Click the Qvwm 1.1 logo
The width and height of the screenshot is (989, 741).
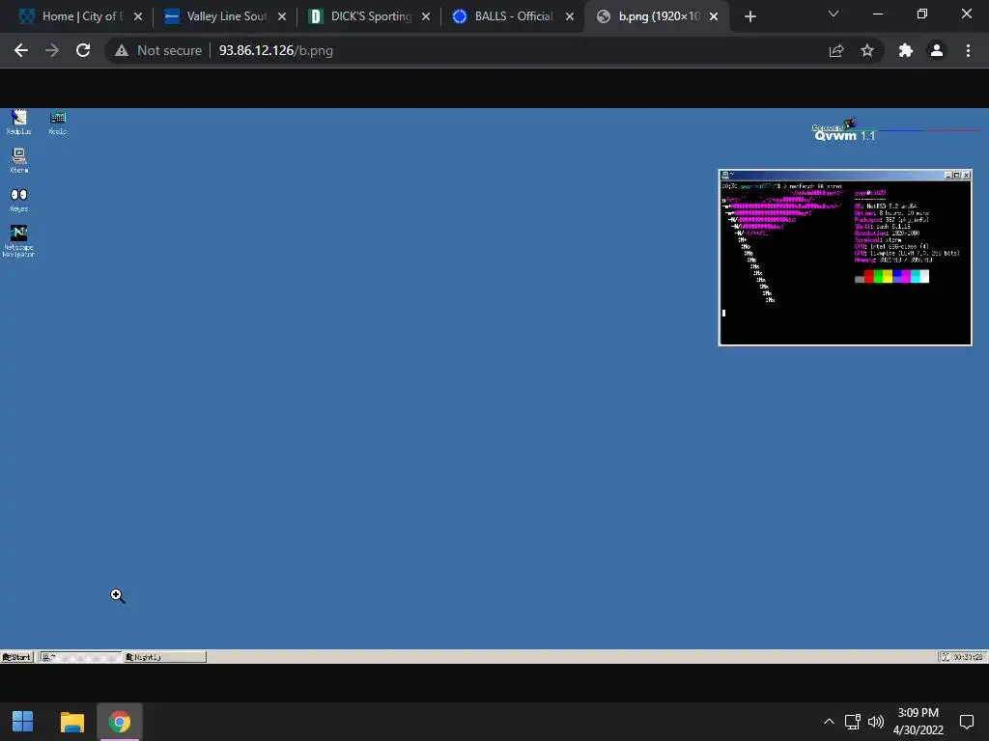[x=843, y=130]
